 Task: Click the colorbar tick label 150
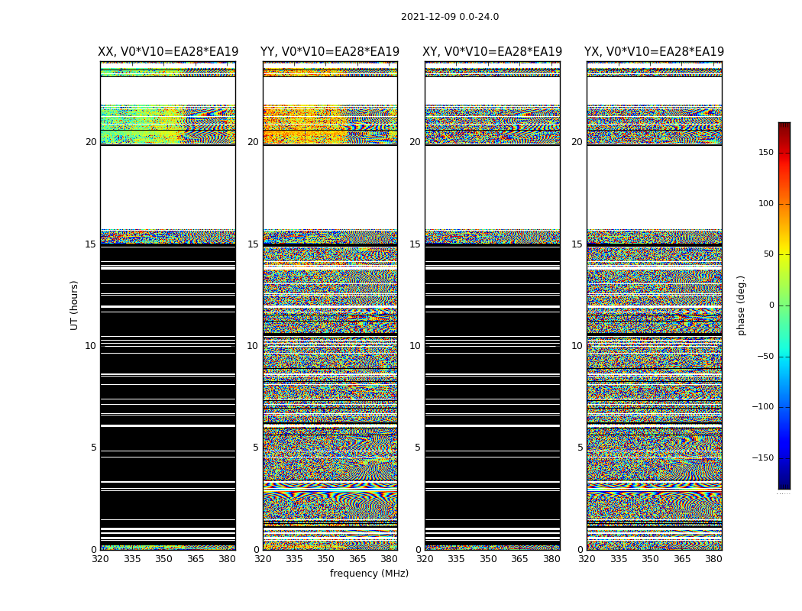click(765, 153)
